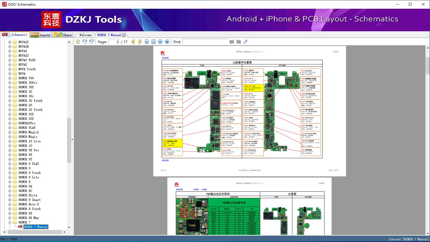Screen dimensions: 430x242
Task: Select the HONOR 8 Smart tree item
Action: [x=30, y=200]
